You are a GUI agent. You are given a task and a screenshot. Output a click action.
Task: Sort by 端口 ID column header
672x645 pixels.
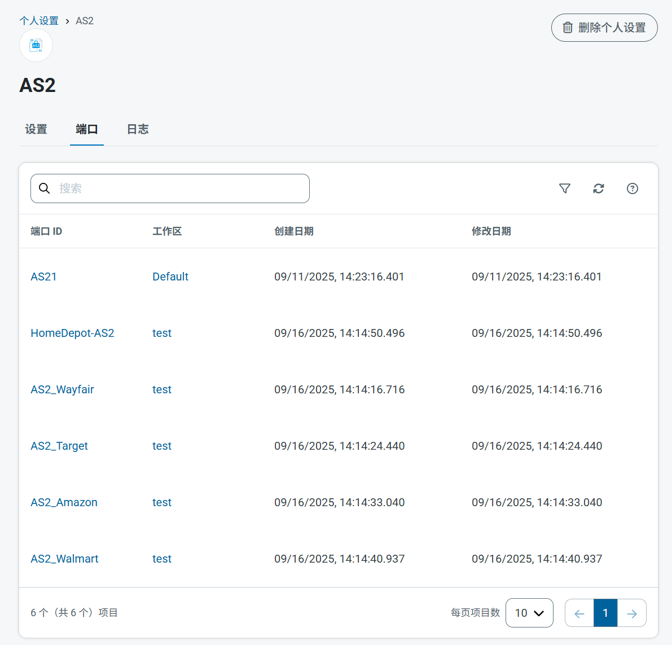(46, 231)
